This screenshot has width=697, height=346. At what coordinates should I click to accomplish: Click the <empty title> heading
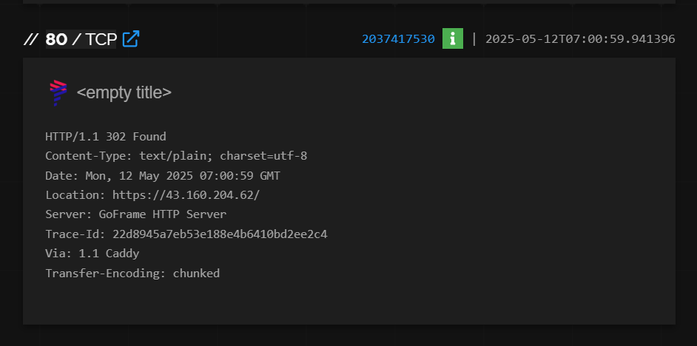click(124, 92)
